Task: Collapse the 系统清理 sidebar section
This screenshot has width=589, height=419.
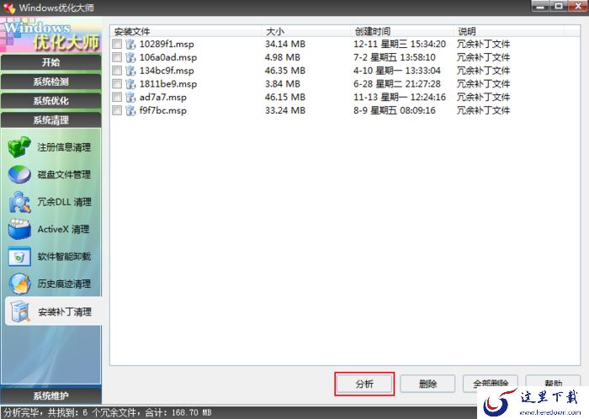Action: click(50, 120)
